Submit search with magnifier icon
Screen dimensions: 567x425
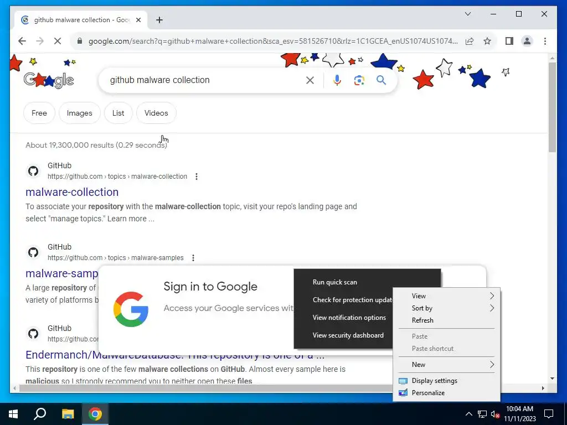(x=381, y=80)
